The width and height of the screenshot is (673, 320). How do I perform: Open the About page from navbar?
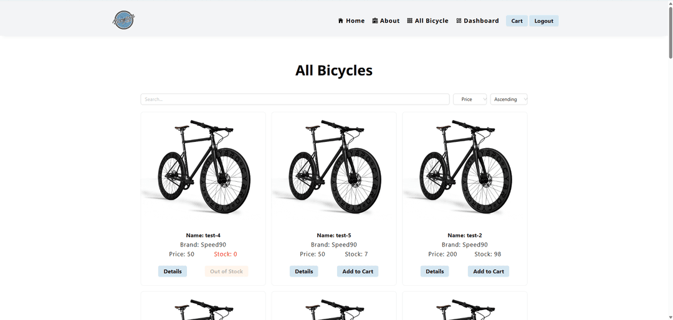[389, 21]
